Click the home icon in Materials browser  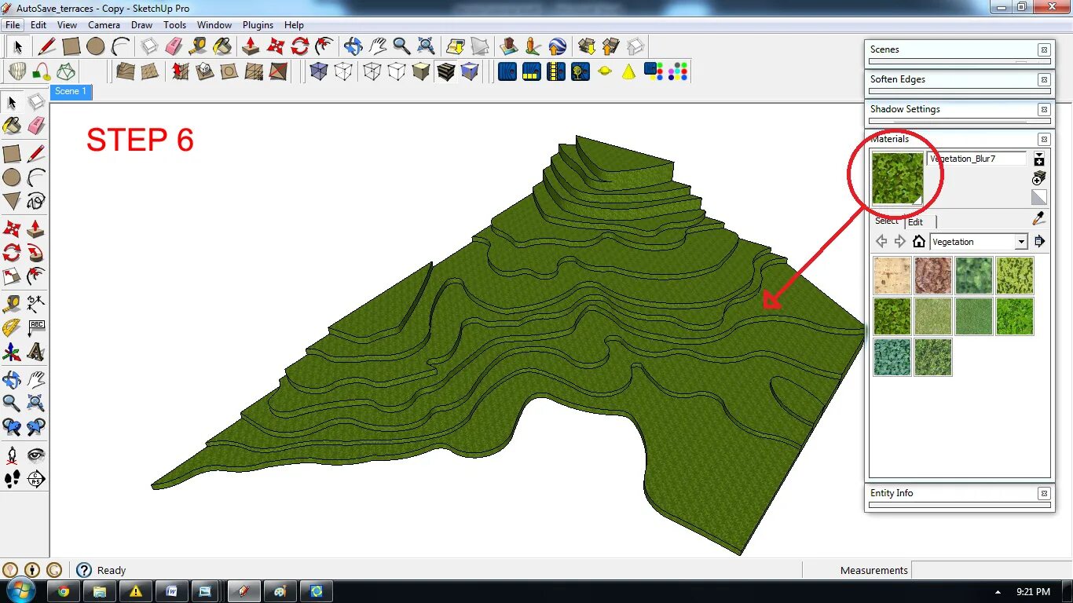918,241
